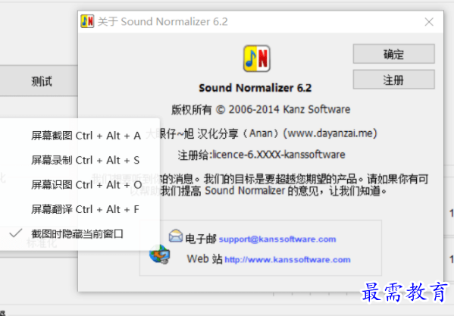This screenshot has width=454, height=316.
Task: Click the 注册 register button
Action: pyautogui.click(x=393, y=80)
